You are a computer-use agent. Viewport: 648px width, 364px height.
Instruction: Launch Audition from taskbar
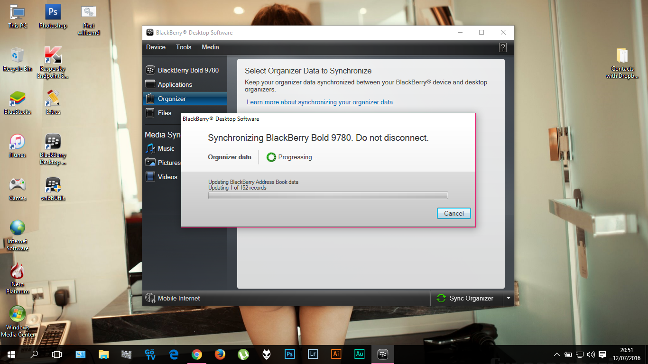tap(359, 354)
